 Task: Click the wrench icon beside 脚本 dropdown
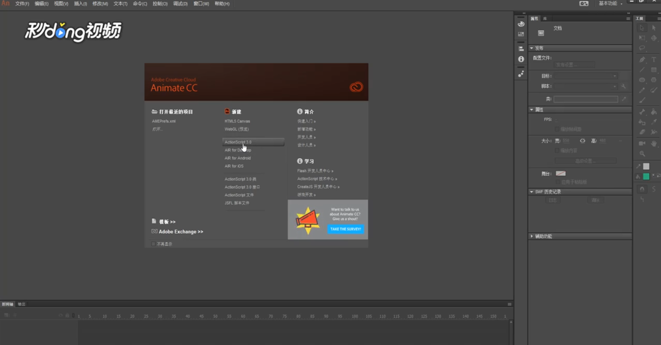click(x=623, y=86)
